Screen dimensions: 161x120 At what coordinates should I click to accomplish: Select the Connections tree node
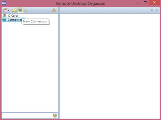coord(13,20)
